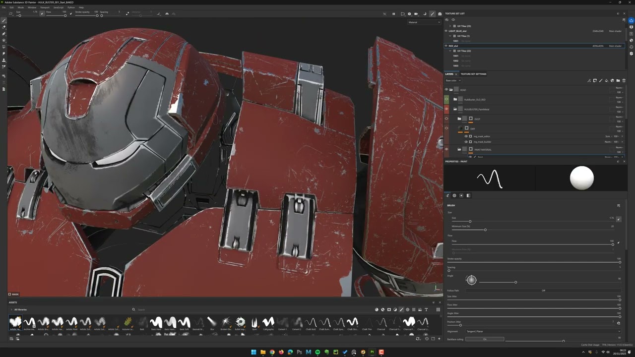Open the Material viewport mode dropdown
This screenshot has height=357, width=635.
click(x=424, y=22)
